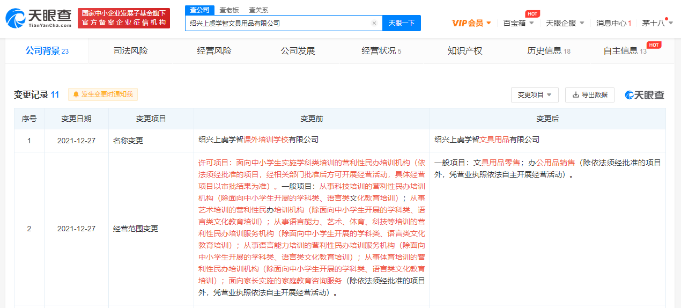Click the 导出数据 button
Image resolution: width=681 pixels, height=308 pixels.
(590, 95)
